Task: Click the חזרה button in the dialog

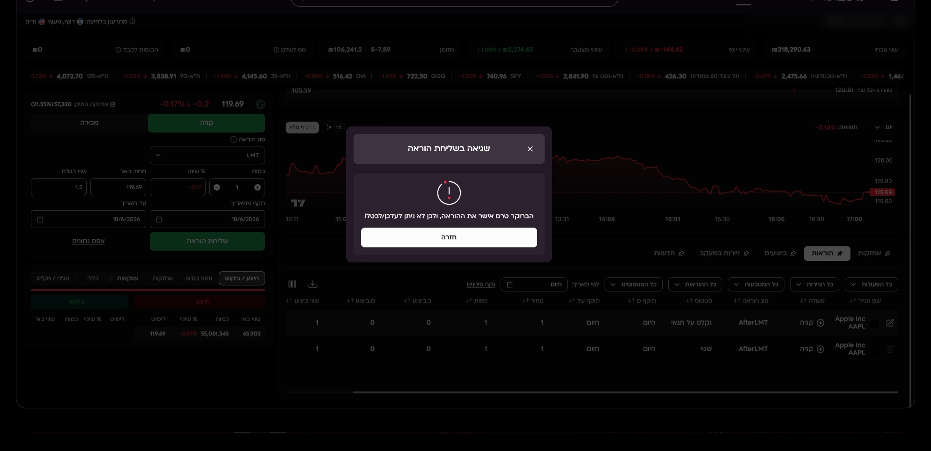Action: pyautogui.click(x=449, y=237)
